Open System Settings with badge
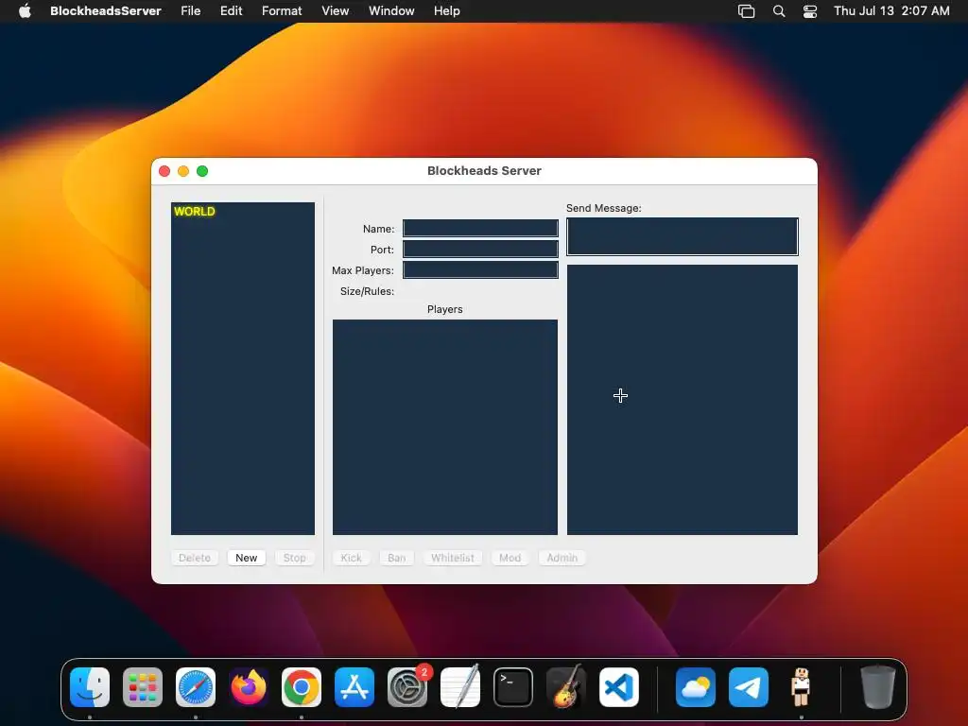968x726 pixels. (407, 686)
